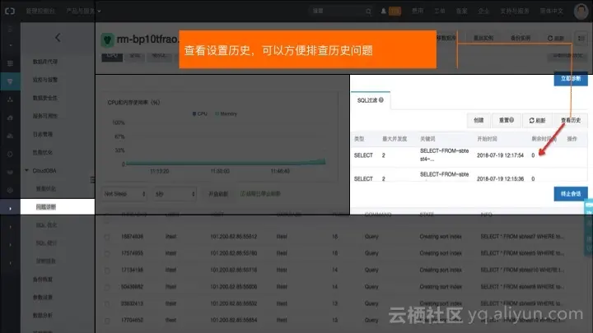Click the top-right 刷新 button next to 备份实例
The height and width of the screenshot is (333, 593).
point(556,38)
